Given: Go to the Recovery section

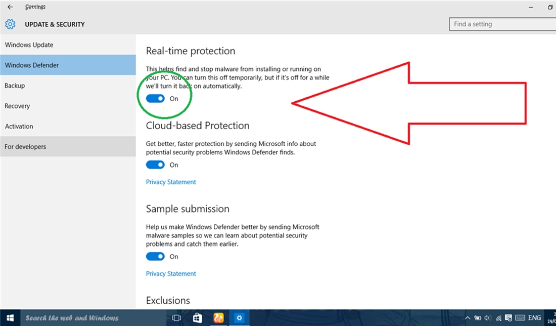Looking at the screenshot, I should pos(18,106).
